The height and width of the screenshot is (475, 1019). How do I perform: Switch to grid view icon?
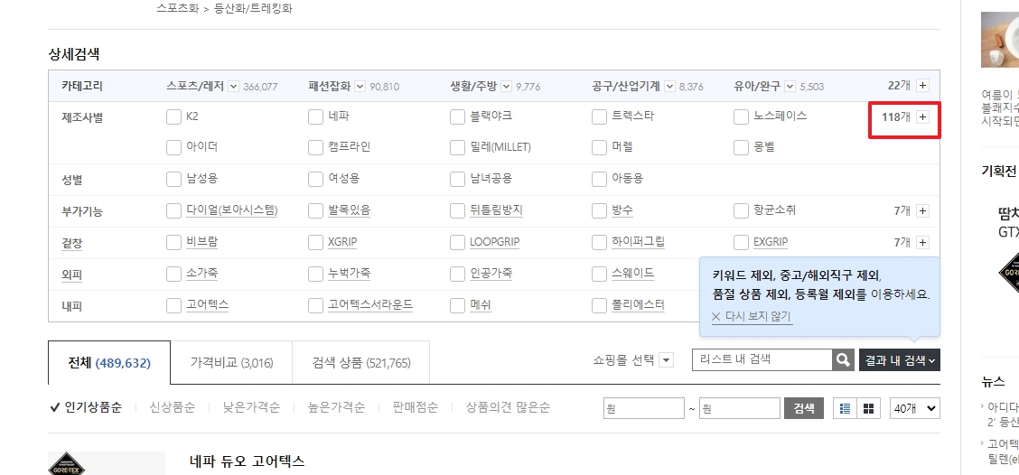point(868,409)
